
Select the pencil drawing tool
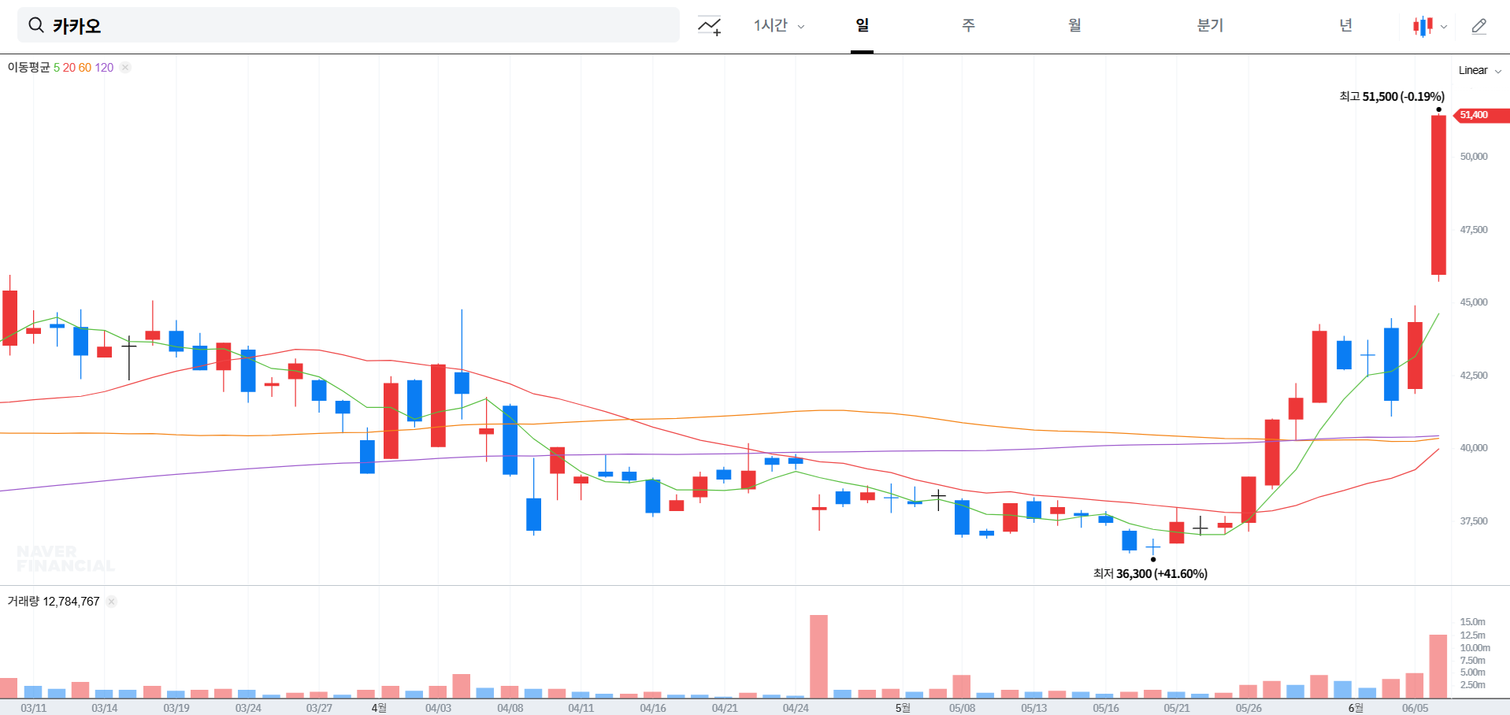1479,26
